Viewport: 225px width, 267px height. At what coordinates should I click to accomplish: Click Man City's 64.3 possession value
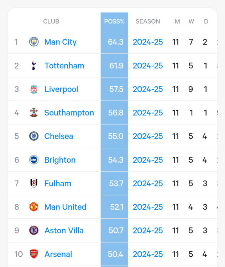pos(116,42)
